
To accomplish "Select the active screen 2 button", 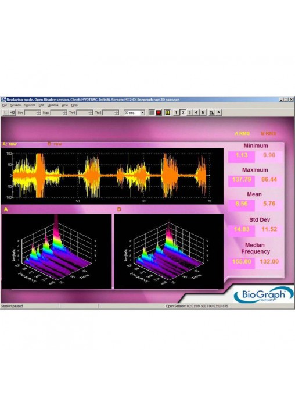I will [x=183, y=113].
